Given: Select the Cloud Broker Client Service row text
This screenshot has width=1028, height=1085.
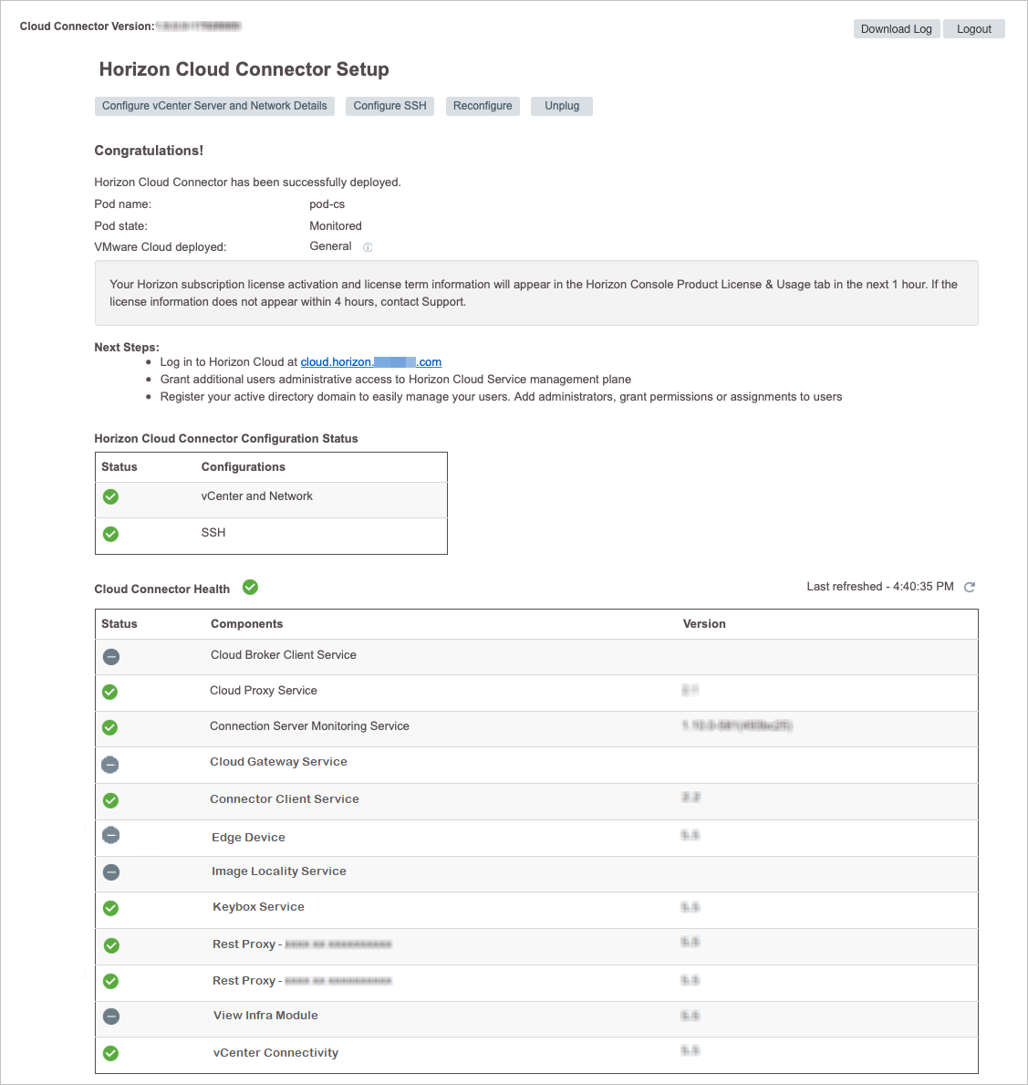Looking at the screenshot, I should [284, 654].
